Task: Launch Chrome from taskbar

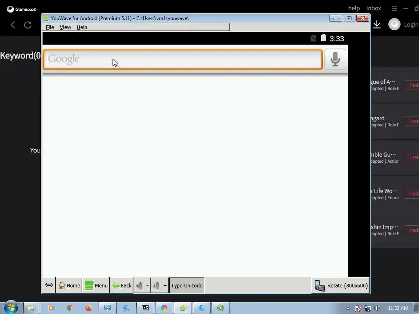Action: coord(70,308)
